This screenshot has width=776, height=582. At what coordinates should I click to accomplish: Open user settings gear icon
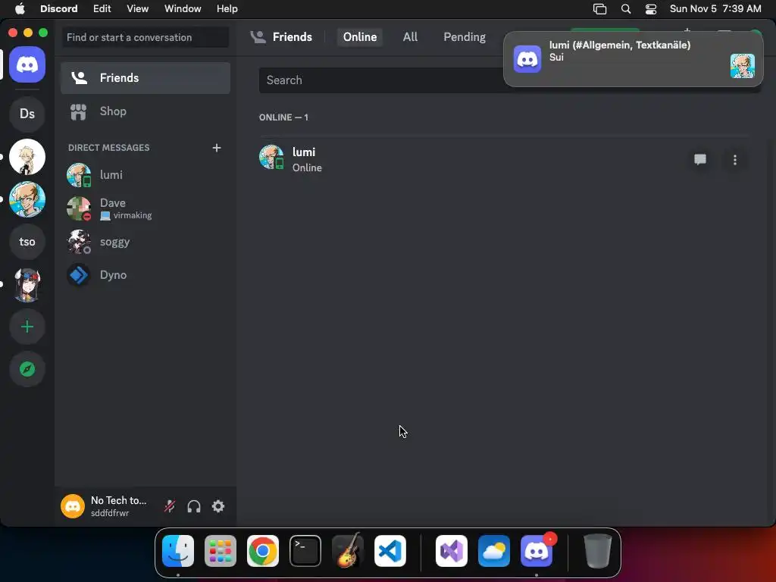click(x=218, y=505)
